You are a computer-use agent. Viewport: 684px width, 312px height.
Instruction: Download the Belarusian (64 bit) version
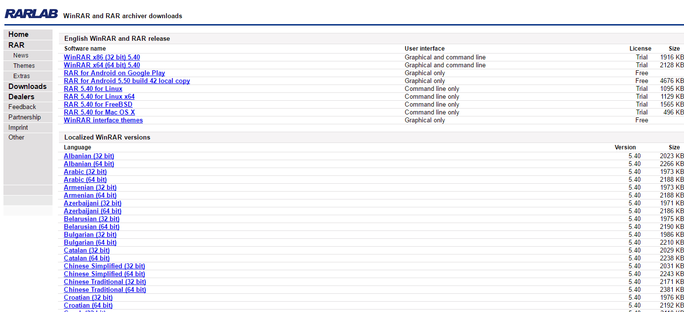pos(92,227)
